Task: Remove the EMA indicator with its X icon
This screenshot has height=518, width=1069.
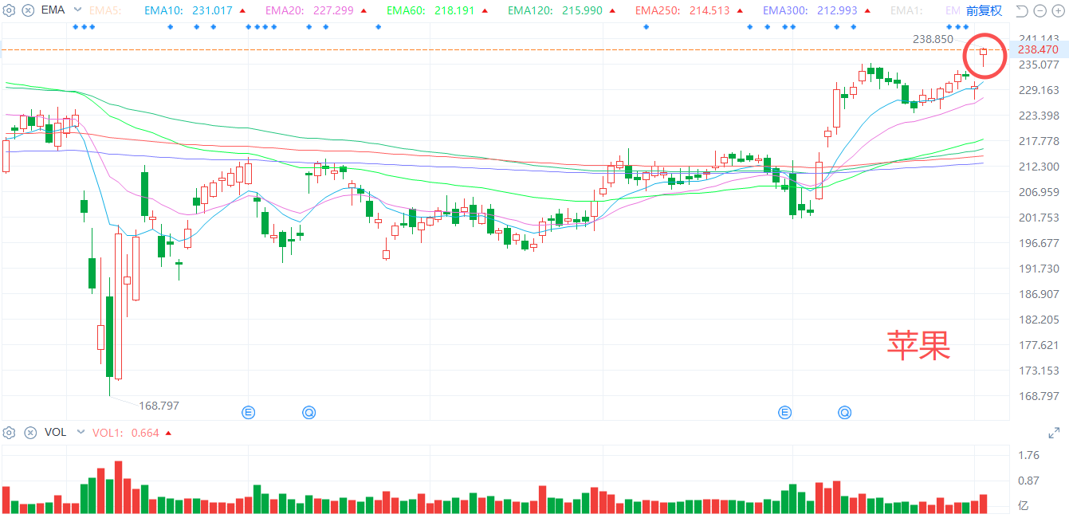Action: tap(29, 10)
